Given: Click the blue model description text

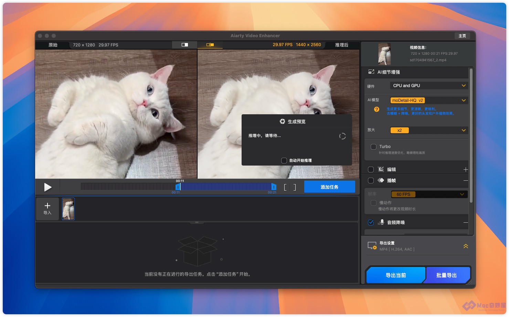Looking at the screenshot, I should point(421,111).
